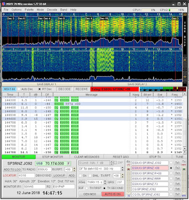
Task: Open the Decode menu
Action: point(52,10)
